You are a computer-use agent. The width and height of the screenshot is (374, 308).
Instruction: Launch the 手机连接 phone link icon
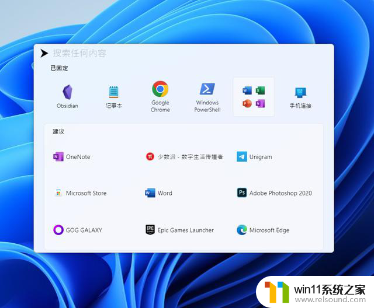point(300,93)
